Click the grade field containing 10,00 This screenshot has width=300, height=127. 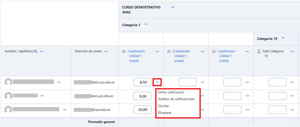pos(142,110)
